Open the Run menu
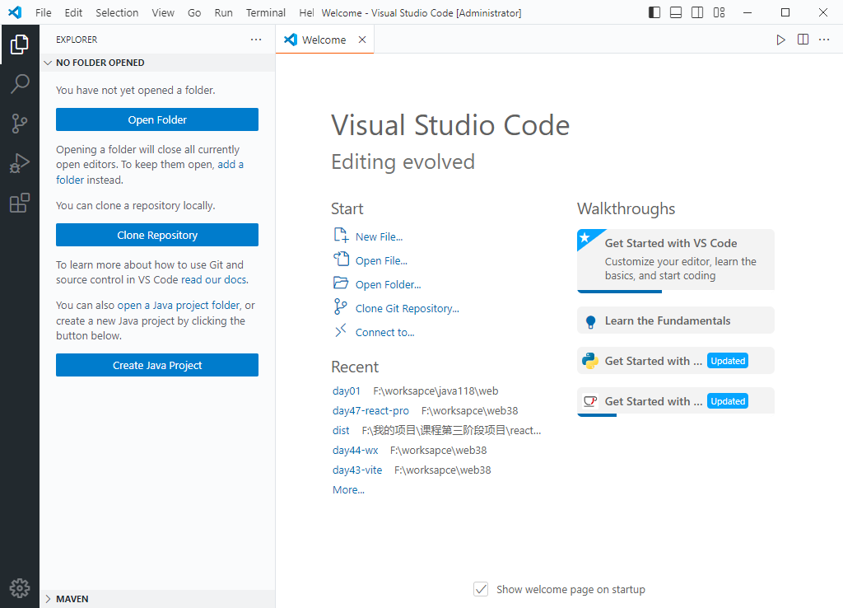This screenshot has height=608, width=843. tap(223, 12)
